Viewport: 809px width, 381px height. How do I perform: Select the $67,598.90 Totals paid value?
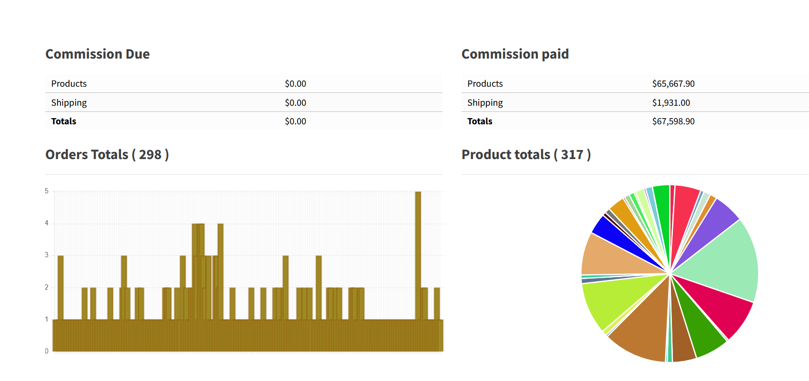pyautogui.click(x=673, y=121)
